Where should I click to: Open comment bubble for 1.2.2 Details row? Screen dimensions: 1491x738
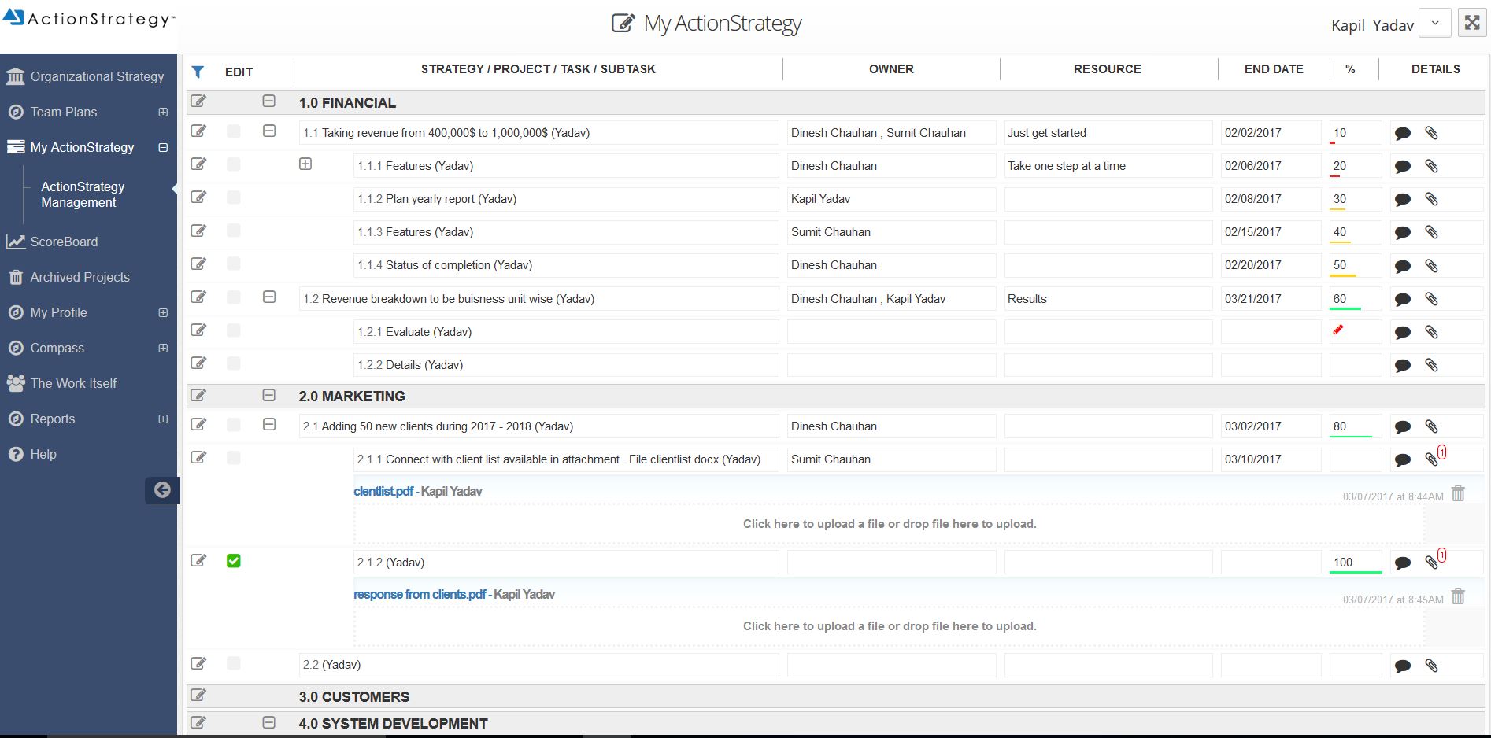coord(1402,366)
